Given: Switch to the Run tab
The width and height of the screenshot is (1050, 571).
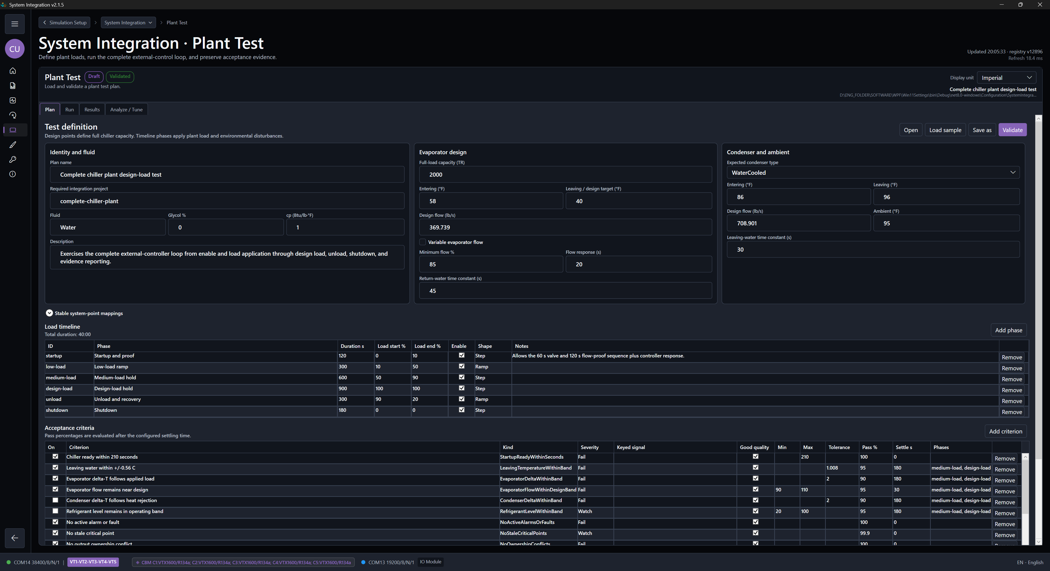Looking at the screenshot, I should pos(70,110).
